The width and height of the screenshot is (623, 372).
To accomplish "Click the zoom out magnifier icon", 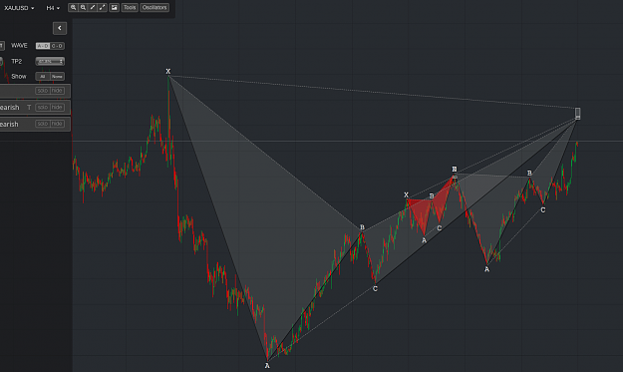I will (83, 8).
